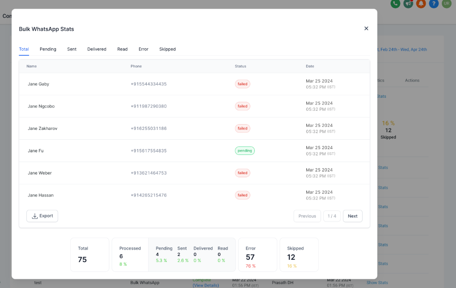Viewport: 456px width, 288px height.
Task: Open the blue help question icon
Action: (434, 4)
